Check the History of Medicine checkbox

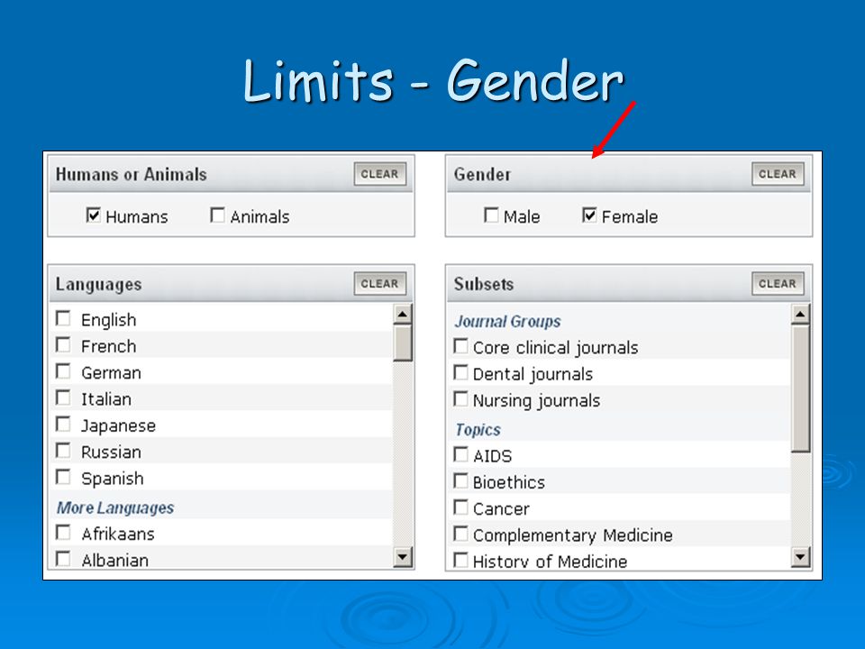460,560
